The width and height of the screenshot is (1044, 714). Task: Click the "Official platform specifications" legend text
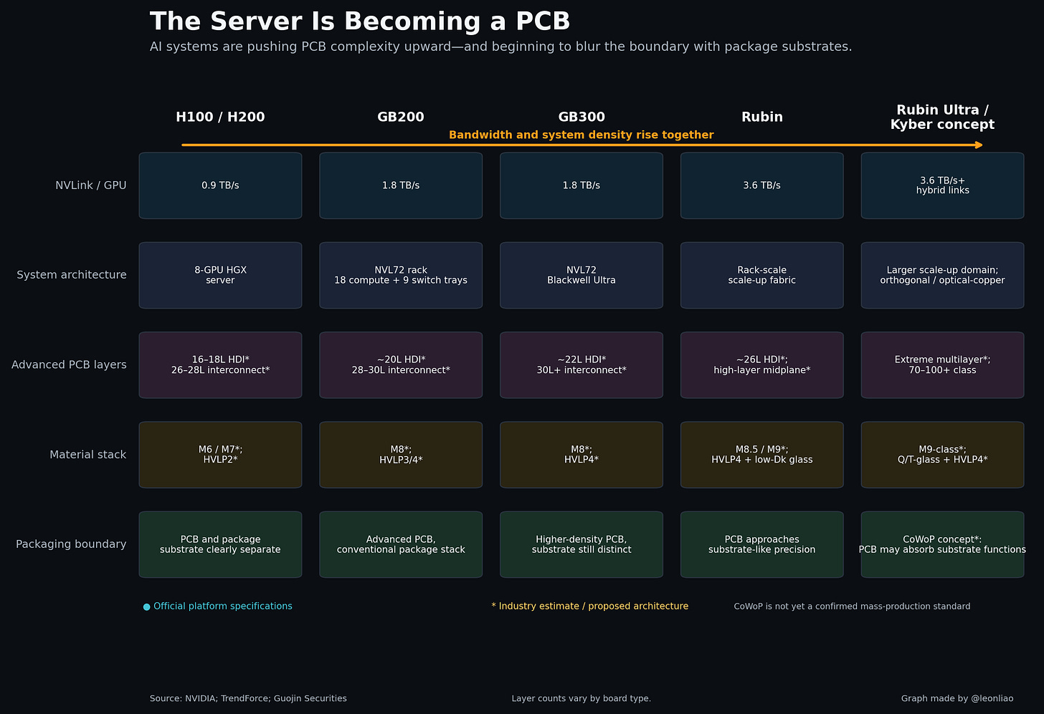[x=223, y=607]
